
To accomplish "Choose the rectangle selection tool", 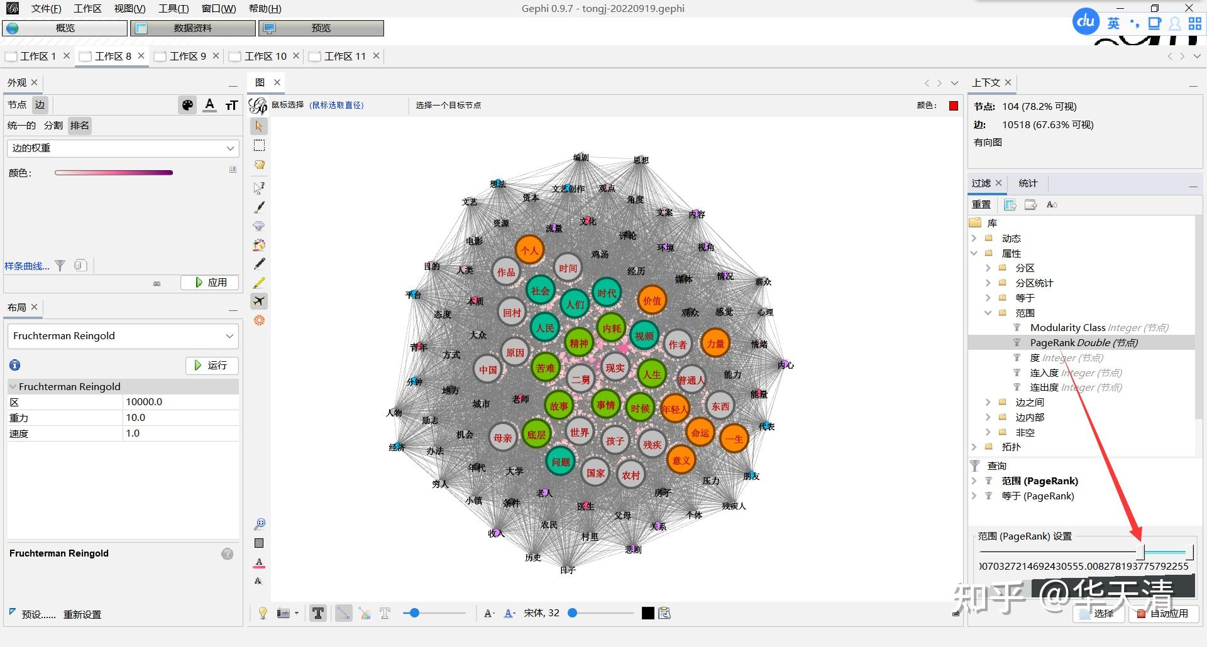I will 259,146.
